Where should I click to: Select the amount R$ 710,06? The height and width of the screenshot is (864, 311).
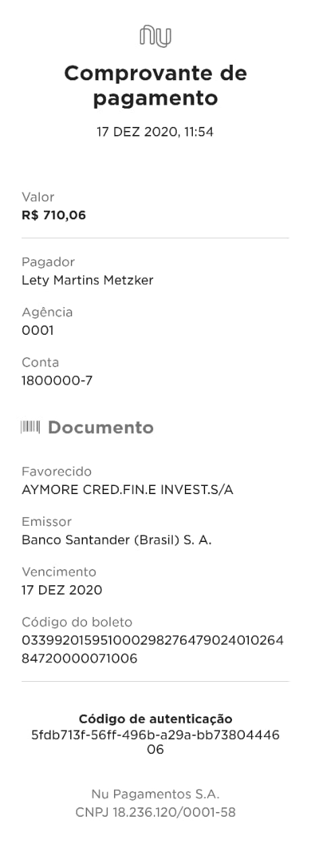click(54, 216)
